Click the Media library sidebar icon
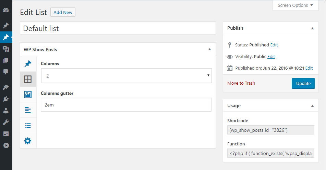 click(6, 49)
